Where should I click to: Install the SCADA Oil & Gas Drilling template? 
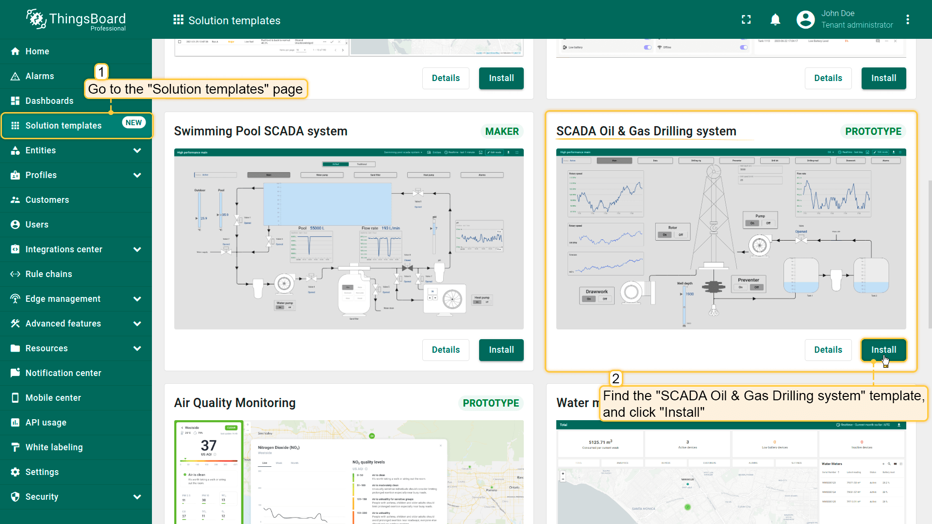[x=883, y=350]
